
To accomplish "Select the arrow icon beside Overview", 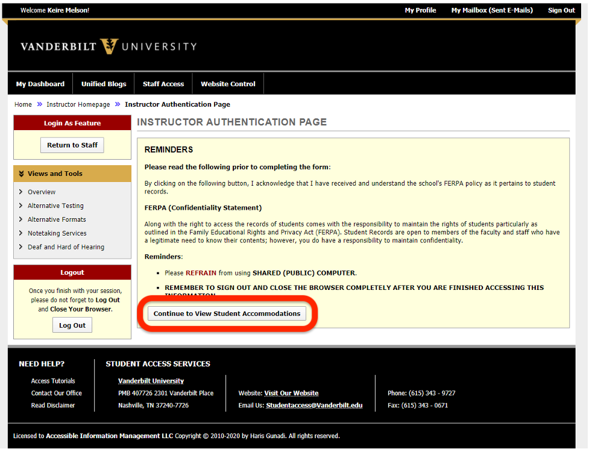I will [21, 192].
